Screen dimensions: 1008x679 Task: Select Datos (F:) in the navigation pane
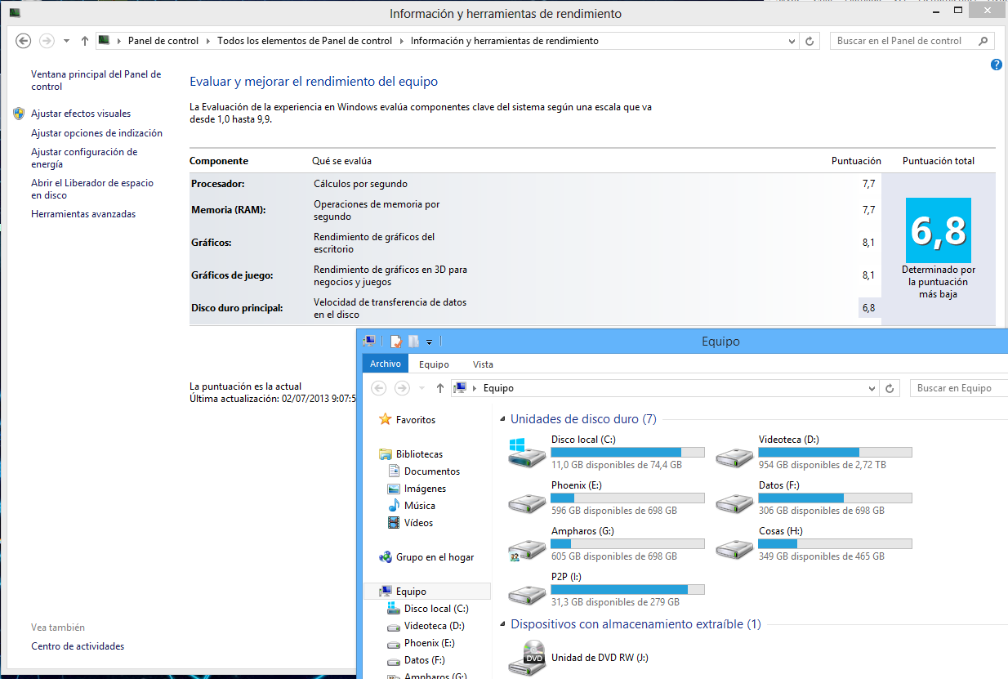click(424, 660)
